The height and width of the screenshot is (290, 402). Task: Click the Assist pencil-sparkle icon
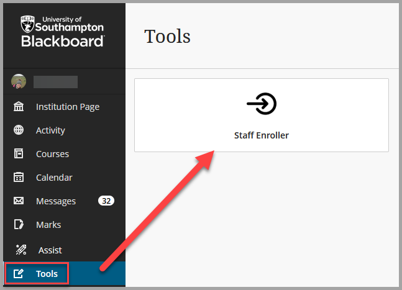coord(21,250)
